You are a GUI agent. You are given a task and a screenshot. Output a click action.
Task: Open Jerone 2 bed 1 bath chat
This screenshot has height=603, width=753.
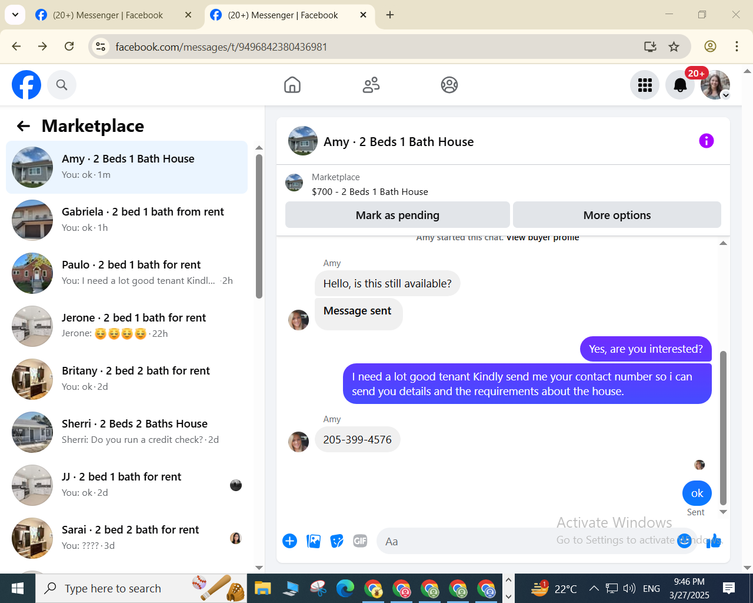click(126, 326)
